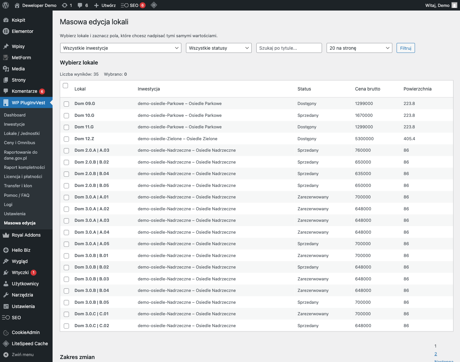Click the Royal Addons crown icon
Viewport: 460px width, 362px height.
[x=6, y=235]
